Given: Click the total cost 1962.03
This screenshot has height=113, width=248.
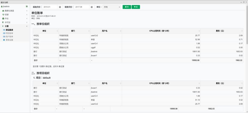Looking at the screenshot, I should pos(212,109).
